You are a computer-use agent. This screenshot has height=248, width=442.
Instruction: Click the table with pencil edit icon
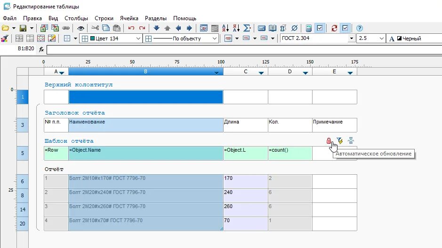click(x=52, y=38)
